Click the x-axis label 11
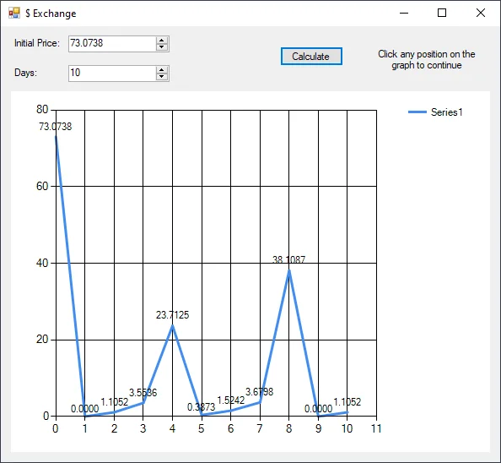The width and height of the screenshot is (501, 463). (x=376, y=428)
